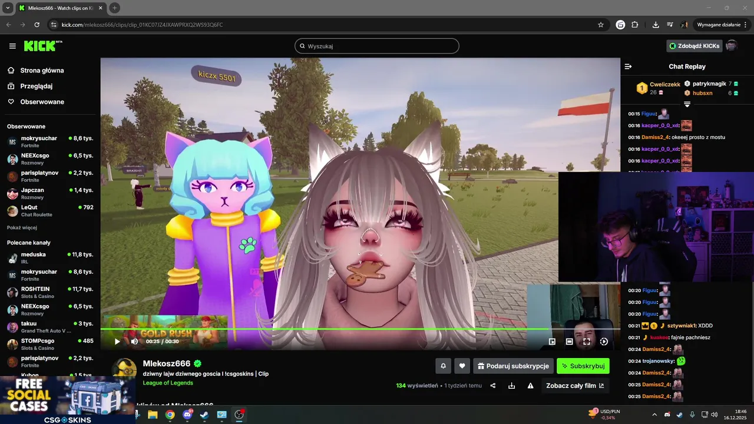Reload the page
Screen dimensions: 754x424
tap(37, 25)
